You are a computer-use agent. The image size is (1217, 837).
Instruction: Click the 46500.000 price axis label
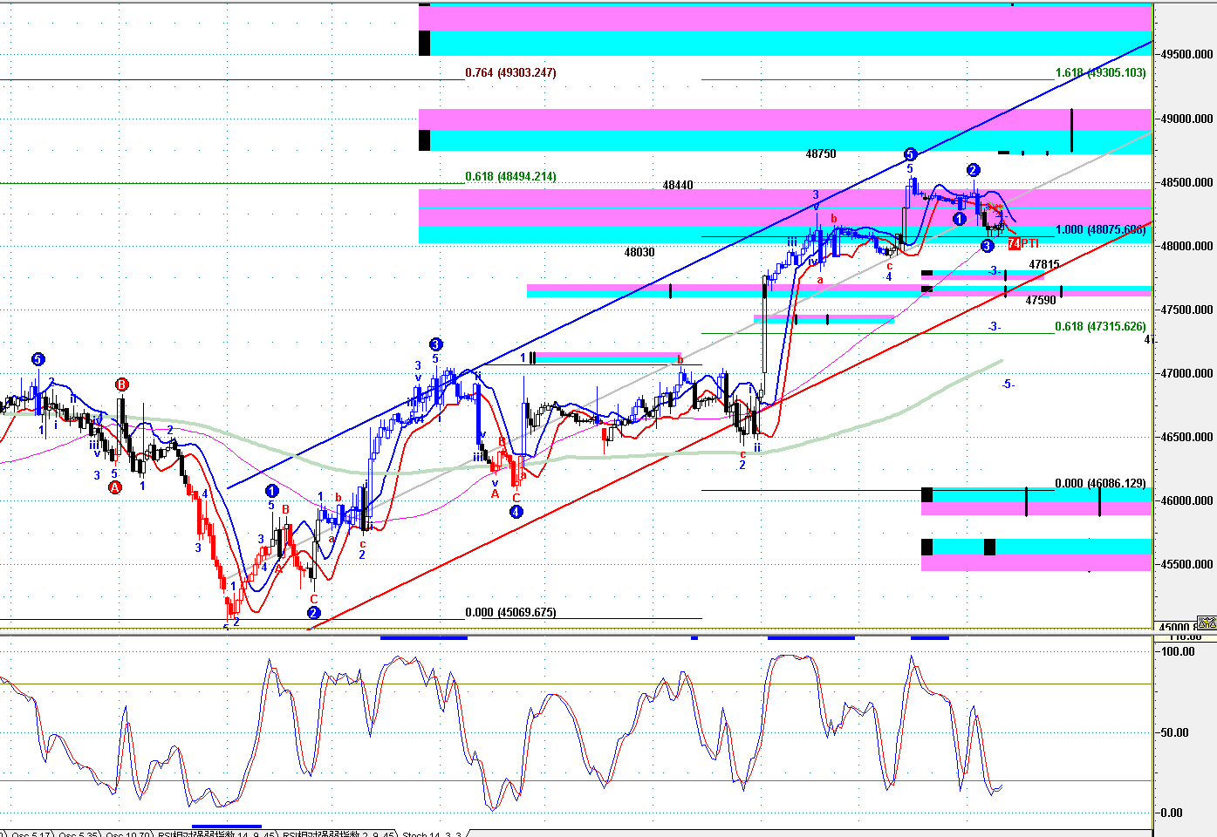click(1187, 437)
